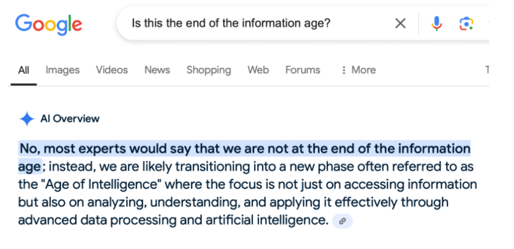Select the All results tab
Image resolution: width=514 pixels, height=249 pixels.
pyautogui.click(x=24, y=70)
